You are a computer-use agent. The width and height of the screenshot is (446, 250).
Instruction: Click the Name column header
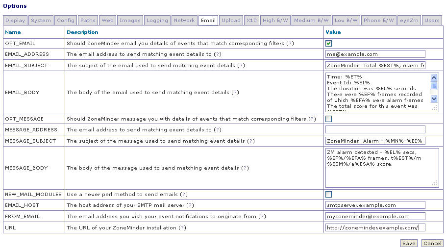point(13,32)
